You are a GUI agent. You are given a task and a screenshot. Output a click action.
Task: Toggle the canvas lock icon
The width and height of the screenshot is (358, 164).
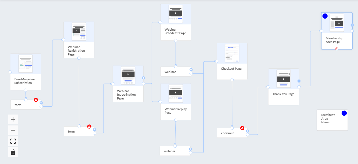pyautogui.click(x=13, y=152)
